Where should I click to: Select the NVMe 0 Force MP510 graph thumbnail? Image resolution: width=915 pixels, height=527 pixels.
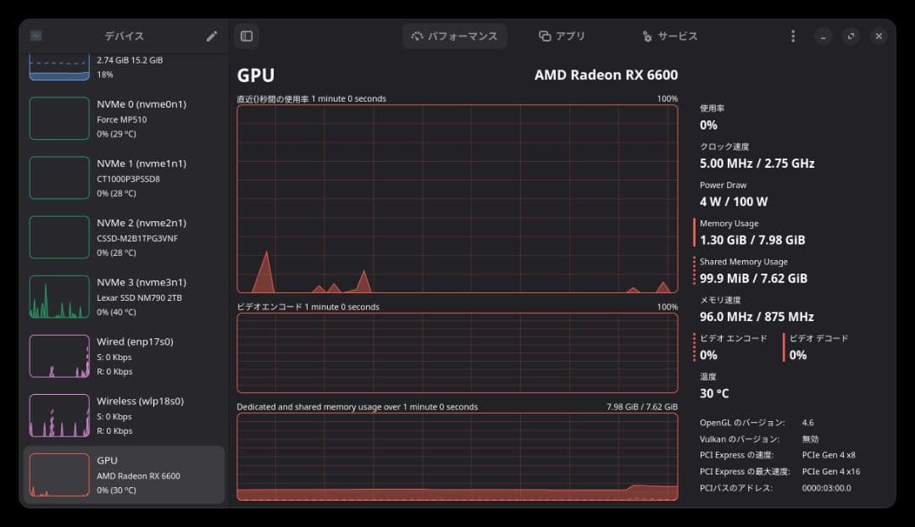(x=59, y=118)
